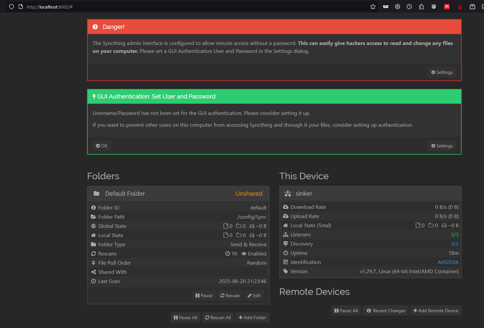Click the network icon beside Listeners
Image resolution: width=484 pixels, height=328 pixels.
[286, 234]
